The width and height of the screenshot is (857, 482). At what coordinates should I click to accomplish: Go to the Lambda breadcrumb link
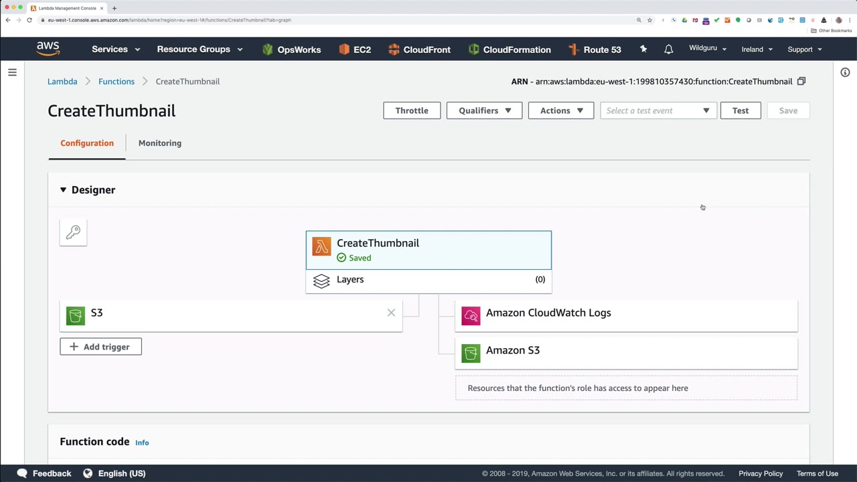pyautogui.click(x=62, y=82)
